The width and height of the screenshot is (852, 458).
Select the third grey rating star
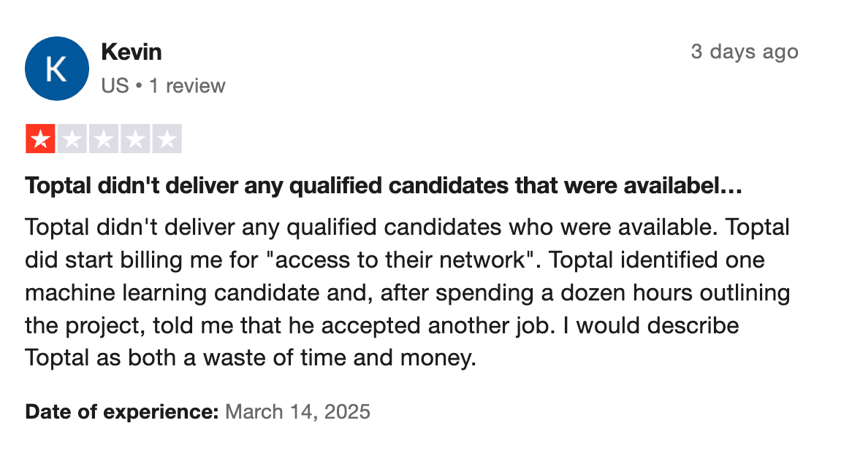point(104,139)
